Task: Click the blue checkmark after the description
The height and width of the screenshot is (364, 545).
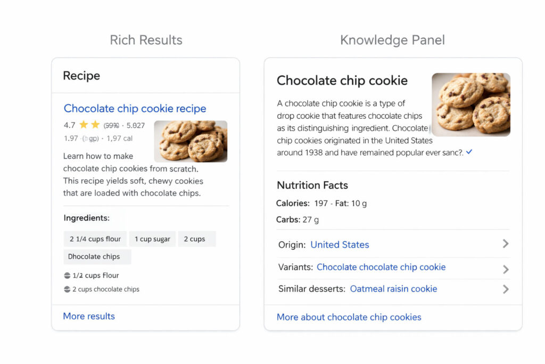Action: coord(469,152)
